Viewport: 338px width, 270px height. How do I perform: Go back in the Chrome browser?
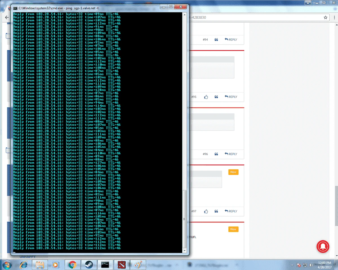pyautogui.click(x=7, y=17)
